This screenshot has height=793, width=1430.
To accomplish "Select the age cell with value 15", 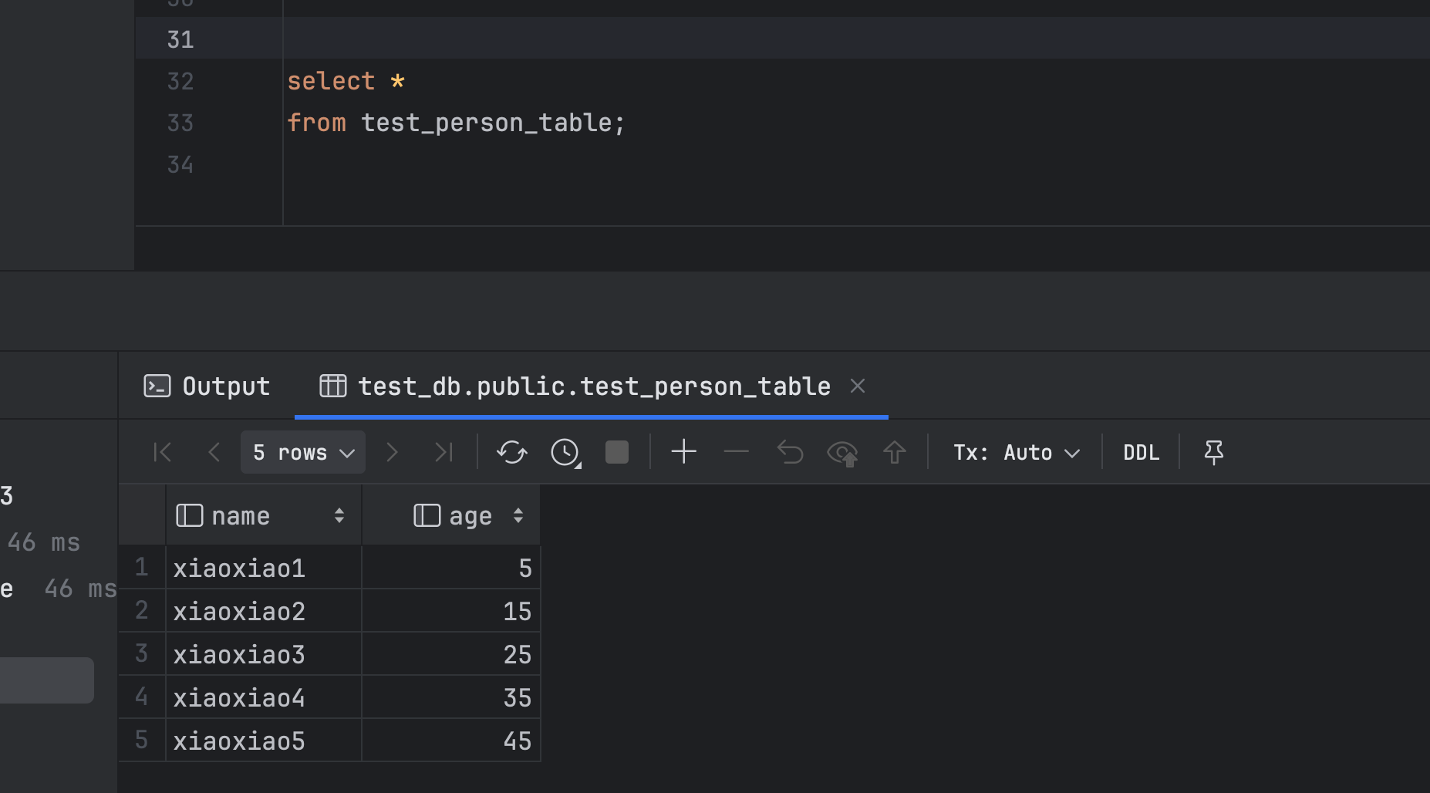I will point(451,611).
